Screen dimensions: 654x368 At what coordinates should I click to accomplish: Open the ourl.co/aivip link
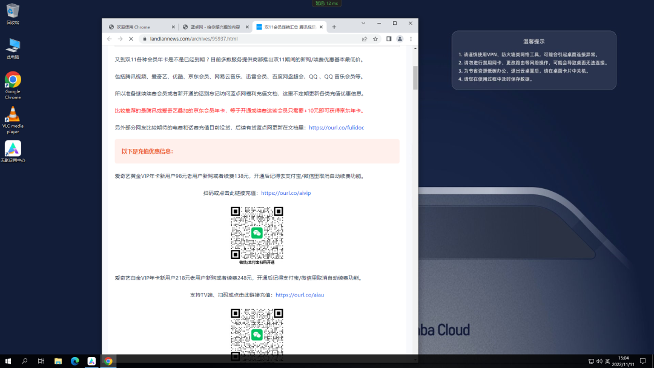286,193
